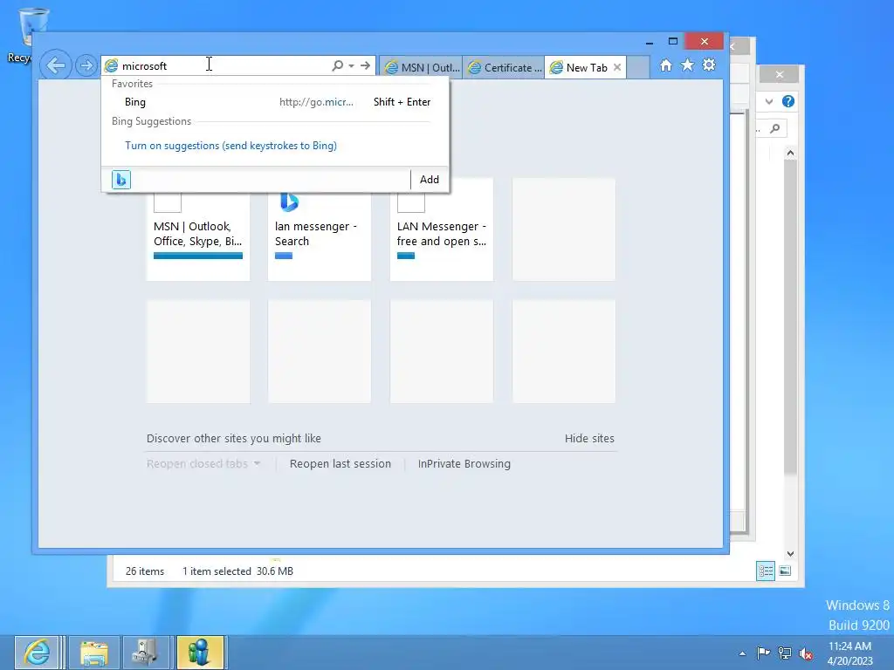Click Discover other sites you might like
Screen dimensions: 894x670
click(234, 438)
